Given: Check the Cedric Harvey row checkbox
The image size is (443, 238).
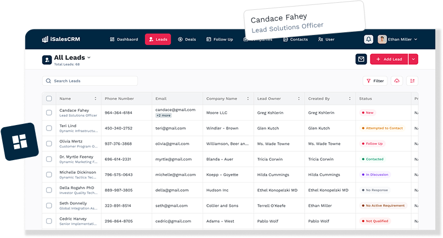Looking at the screenshot, I should point(49,221).
